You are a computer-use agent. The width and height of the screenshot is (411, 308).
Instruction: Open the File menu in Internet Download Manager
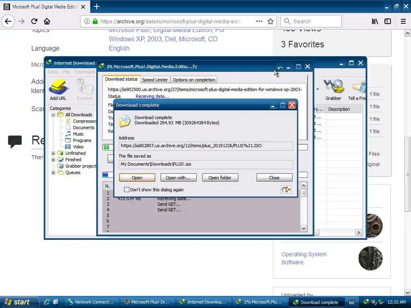pyautogui.click(x=66, y=72)
